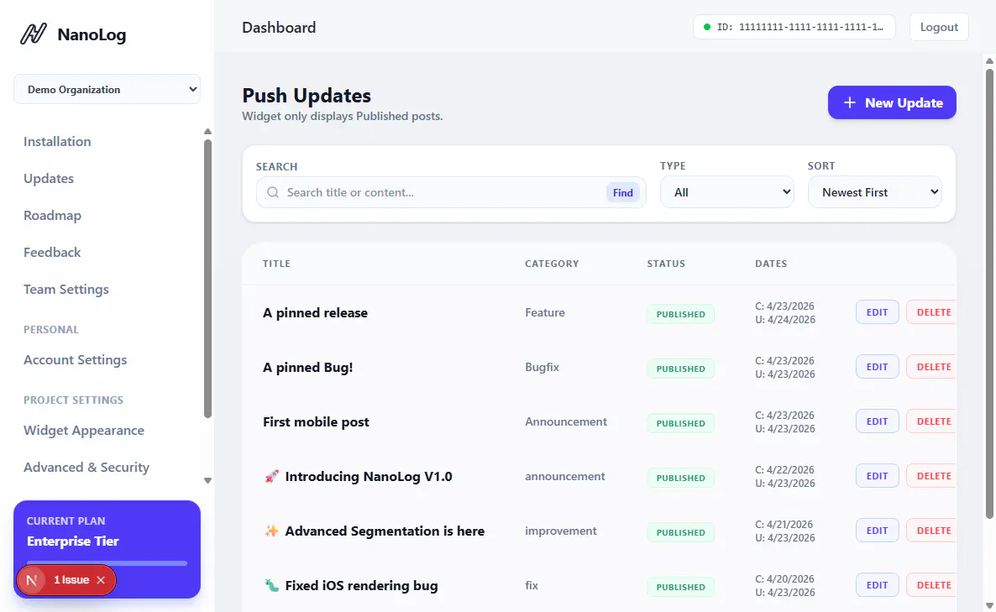Open the Sort dropdown set to Newest First
Screen dimensions: 996x612
pos(874,192)
